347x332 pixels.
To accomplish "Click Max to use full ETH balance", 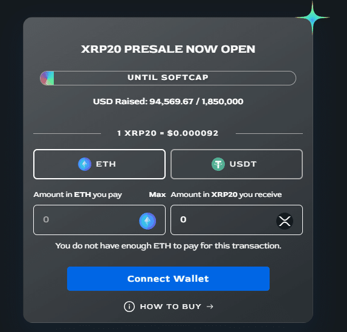I will (x=157, y=194).
